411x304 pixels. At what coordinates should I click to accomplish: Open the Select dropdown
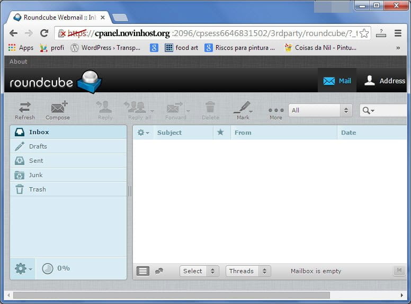point(199,271)
